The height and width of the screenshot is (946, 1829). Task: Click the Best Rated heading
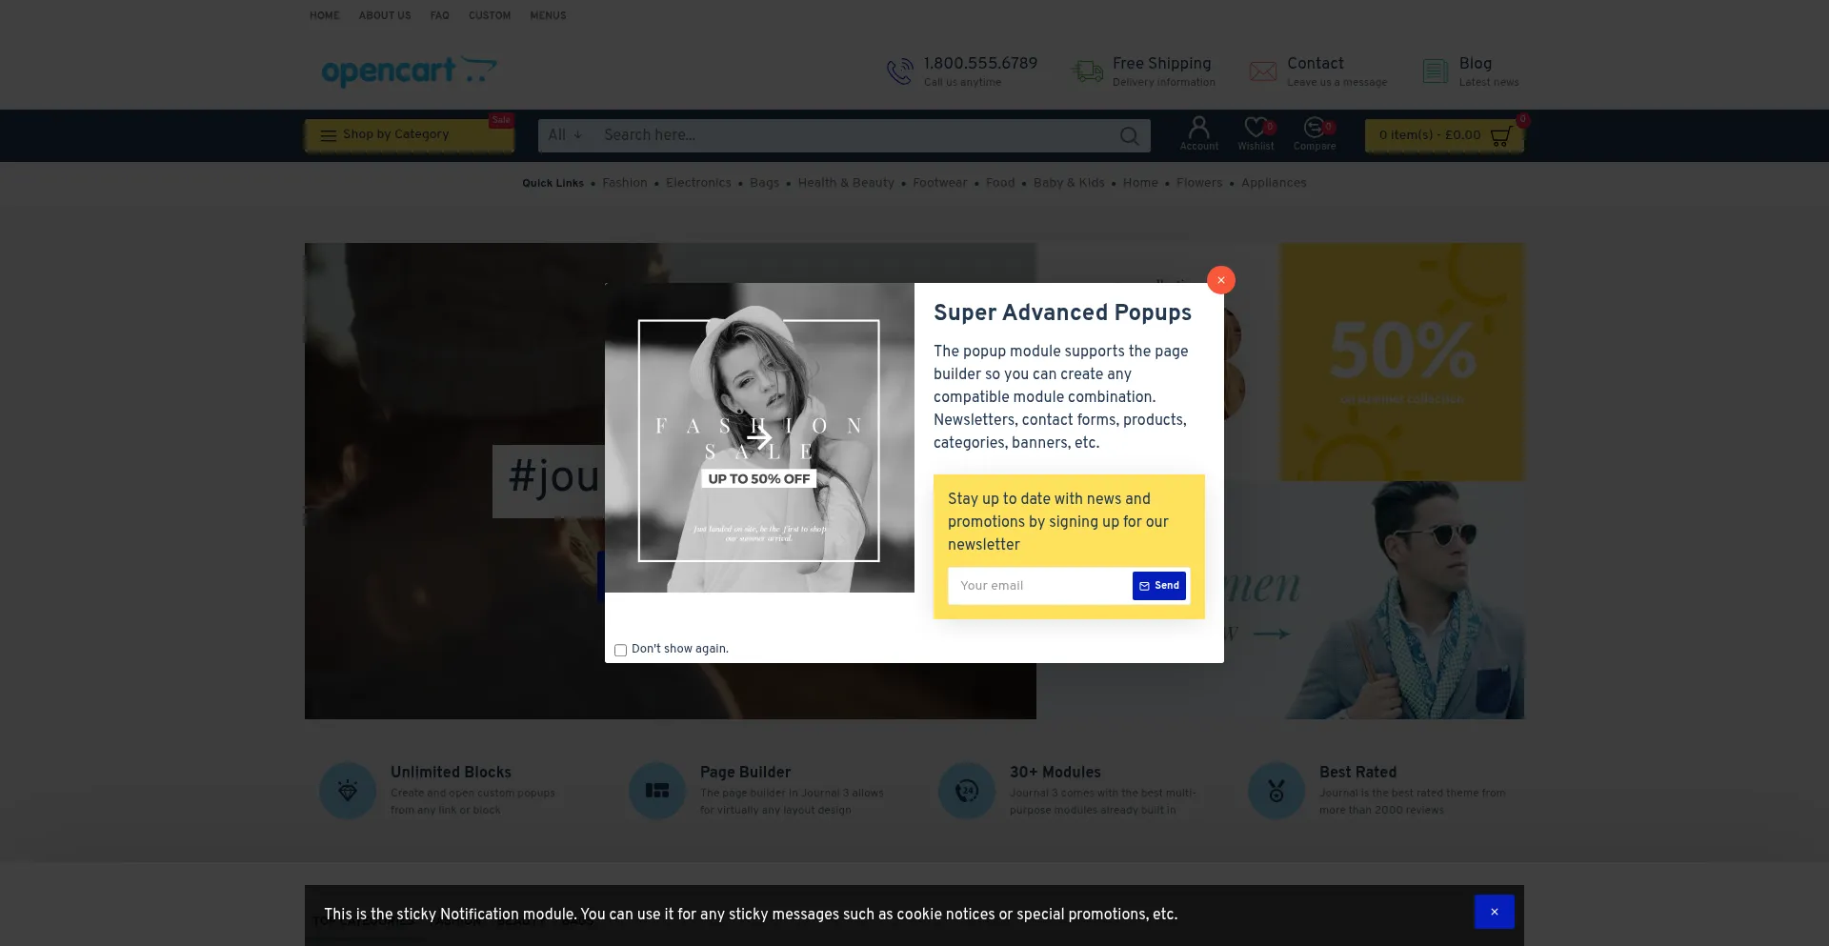(x=1358, y=773)
